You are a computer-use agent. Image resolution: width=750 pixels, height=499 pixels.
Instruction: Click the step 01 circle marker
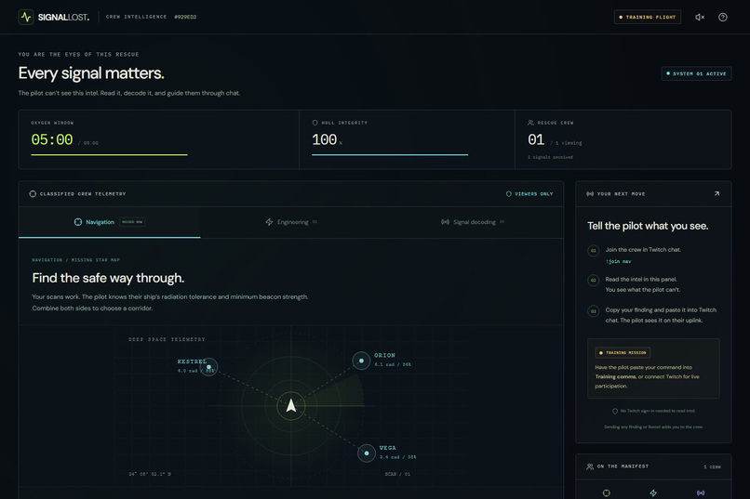593,251
